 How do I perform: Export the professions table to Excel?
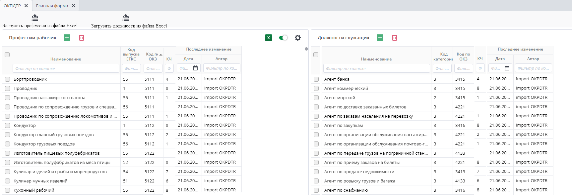pos(269,38)
